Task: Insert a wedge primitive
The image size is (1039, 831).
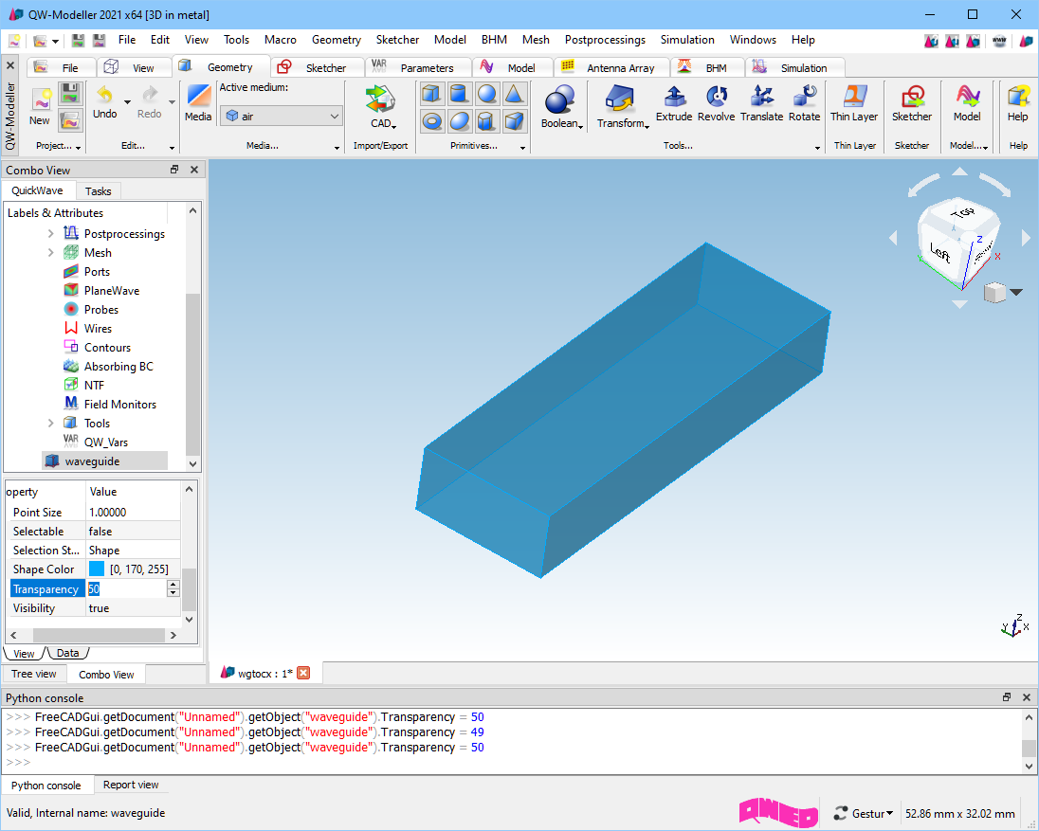Action: point(515,121)
